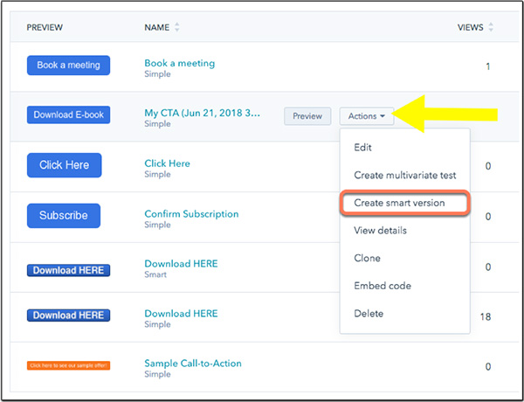
Task: Select Create smart version in the menu
Action: click(405, 203)
